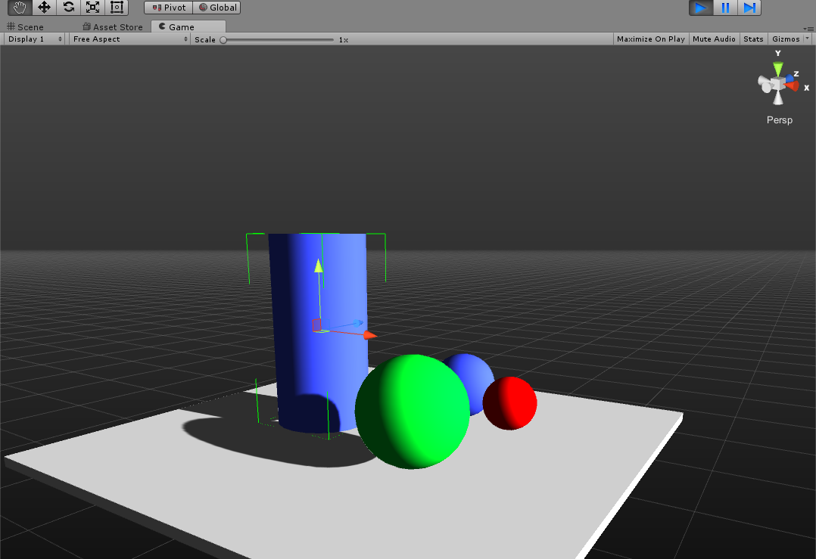
Task: Select the Move tool
Action: (x=44, y=8)
